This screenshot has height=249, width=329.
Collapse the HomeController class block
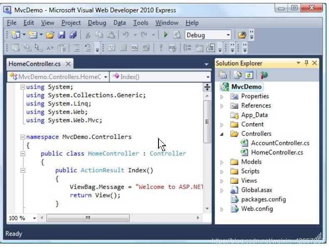22,154
